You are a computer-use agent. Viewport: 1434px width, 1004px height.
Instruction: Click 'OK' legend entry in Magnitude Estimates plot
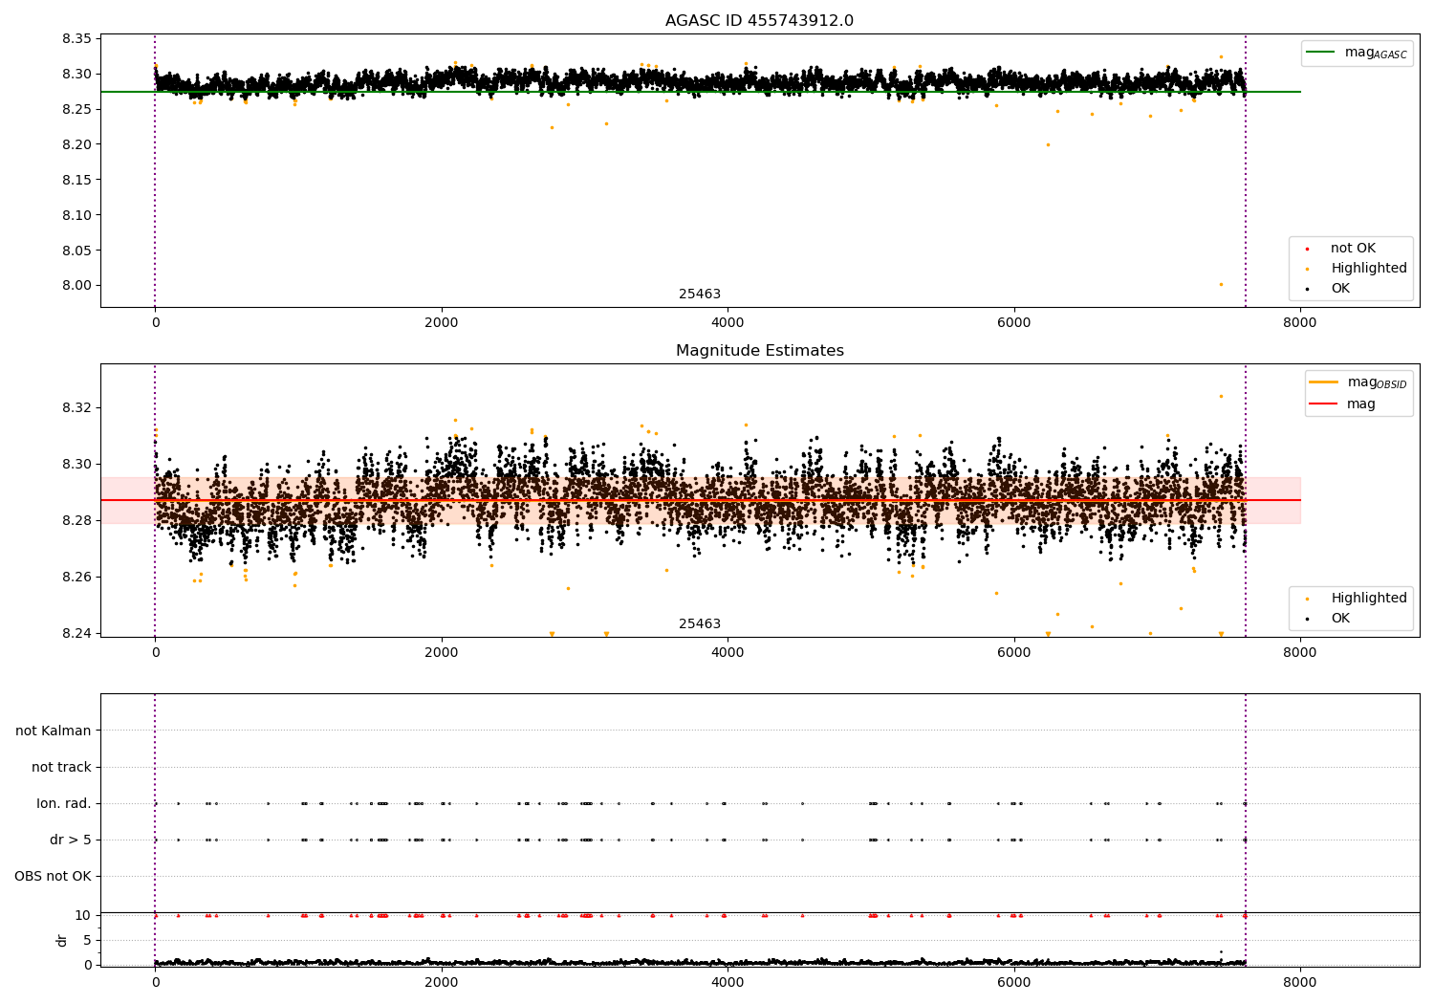pyautogui.click(x=1340, y=619)
